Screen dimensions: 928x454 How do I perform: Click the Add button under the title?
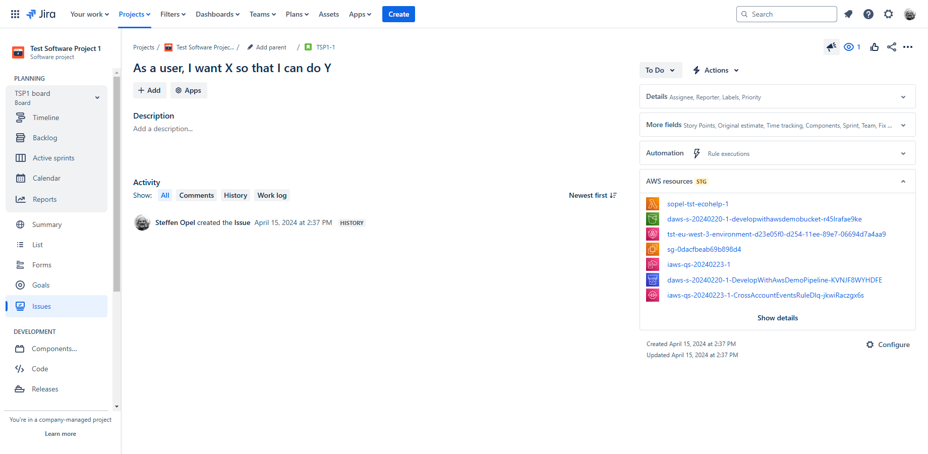pyautogui.click(x=150, y=90)
